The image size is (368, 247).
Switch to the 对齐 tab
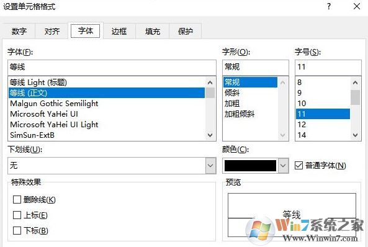pyautogui.click(x=52, y=31)
